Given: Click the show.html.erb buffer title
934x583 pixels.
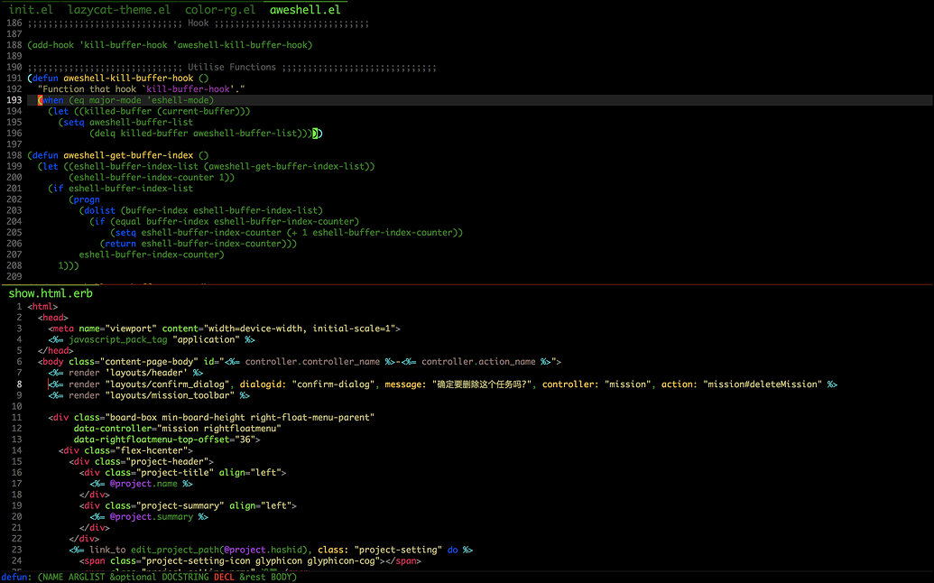Looking at the screenshot, I should pos(50,292).
